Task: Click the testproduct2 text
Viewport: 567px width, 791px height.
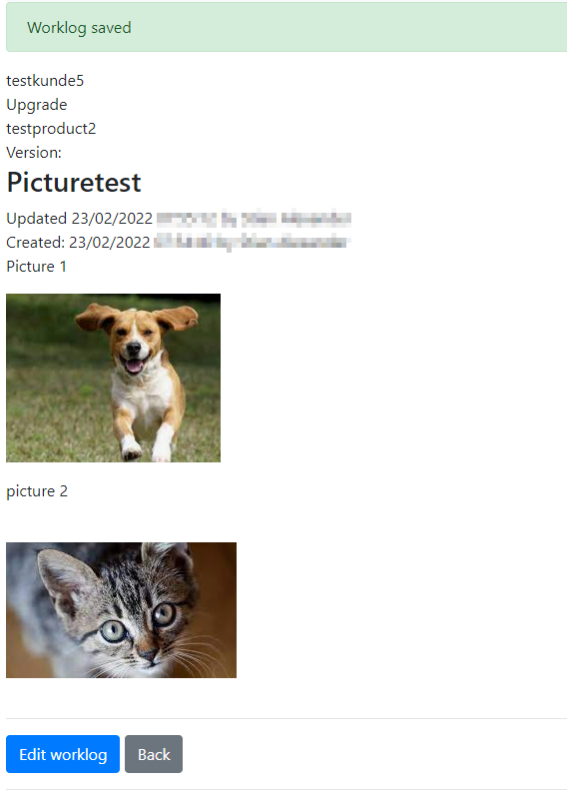Action: coord(51,129)
